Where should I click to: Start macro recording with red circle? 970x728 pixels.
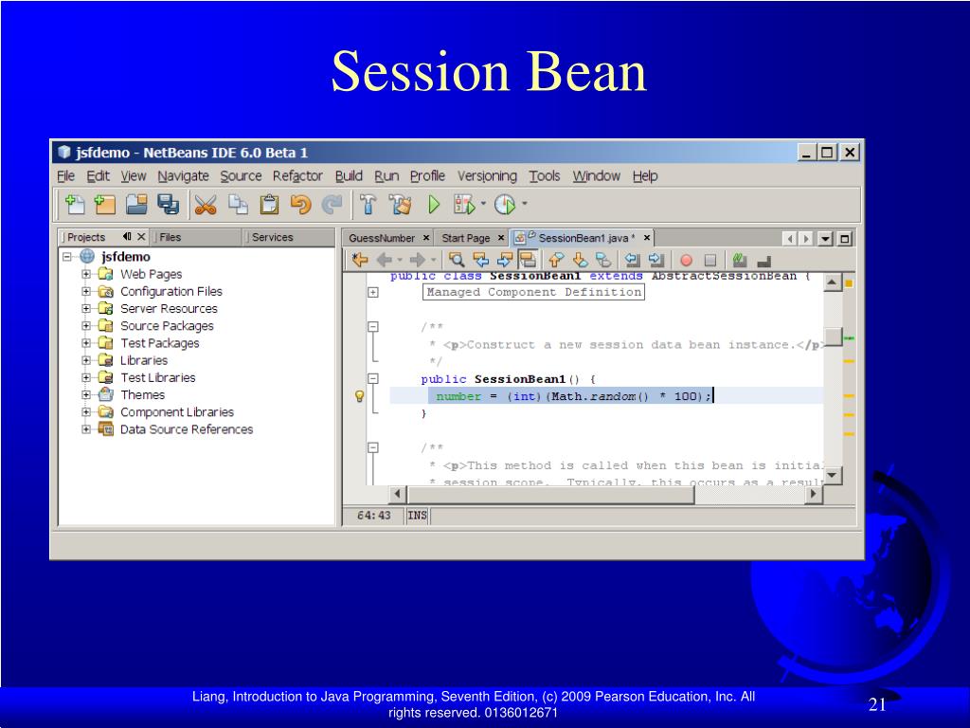pyautogui.click(x=686, y=261)
